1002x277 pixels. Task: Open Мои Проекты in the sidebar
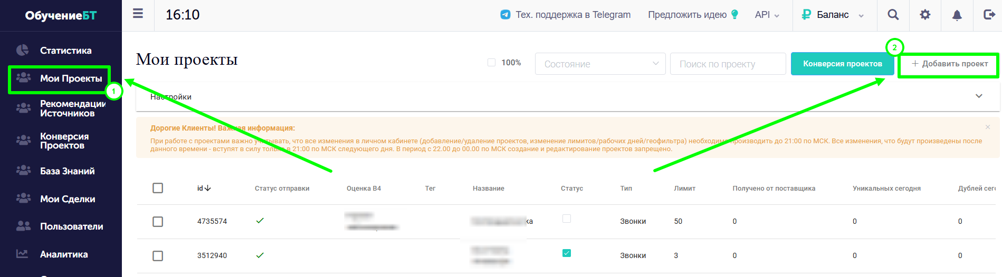pyautogui.click(x=71, y=78)
